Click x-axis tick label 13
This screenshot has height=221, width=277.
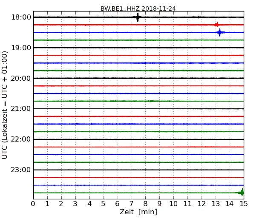(x=216, y=204)
